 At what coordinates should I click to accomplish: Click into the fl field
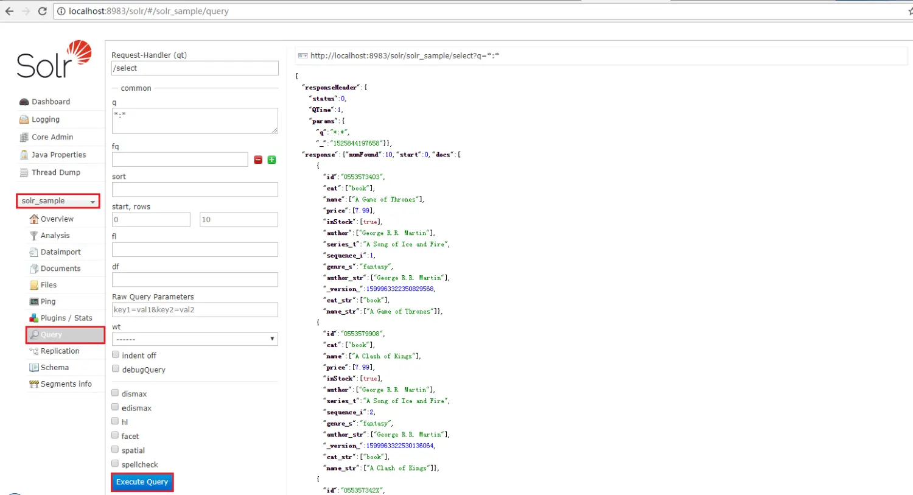pos(195,250)
